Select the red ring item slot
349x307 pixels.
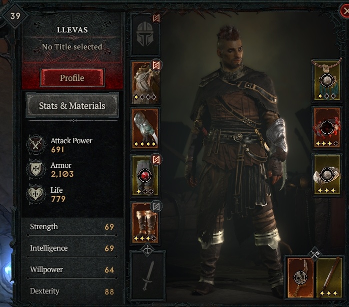326,127
